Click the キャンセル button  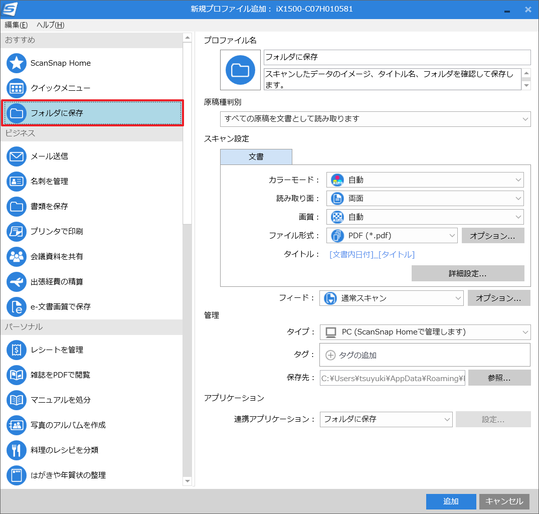click(504, 501)
